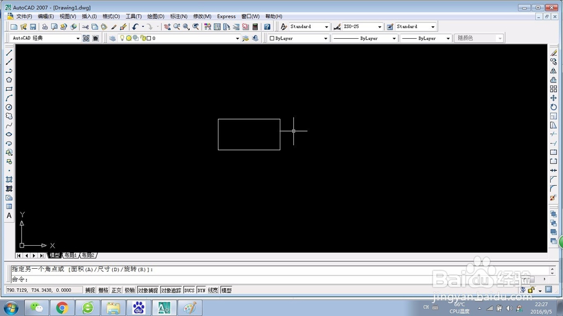Select the Multiline Text tool

pos(9,215)
